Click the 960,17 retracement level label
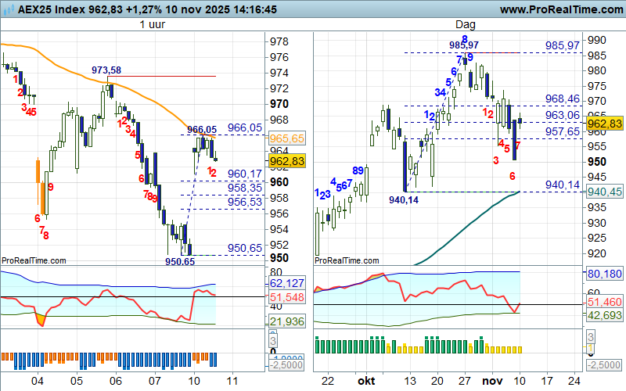 click(x=245, y=174)
